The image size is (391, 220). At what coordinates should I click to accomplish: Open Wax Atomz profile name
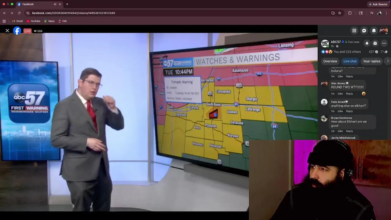click(338, 83)
